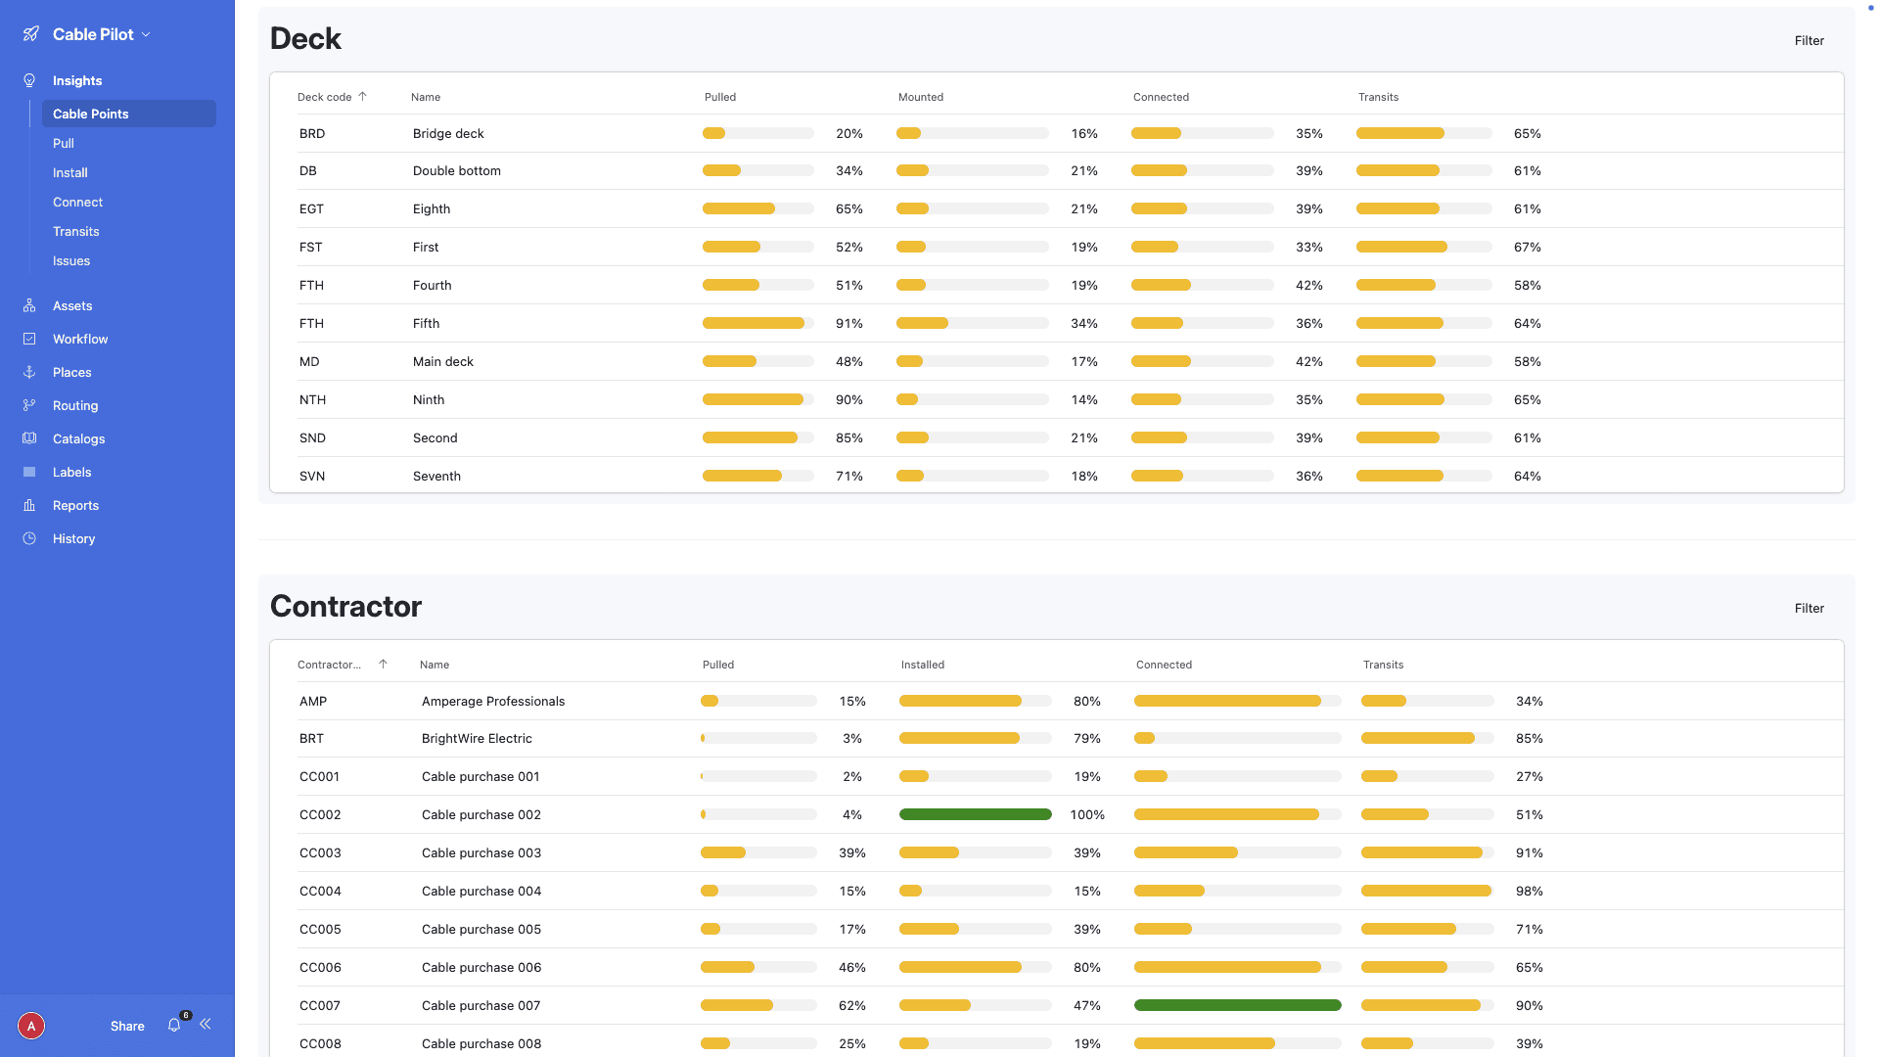Select the Issues menu item
Screen dimensions: 1879x1057
70,260
